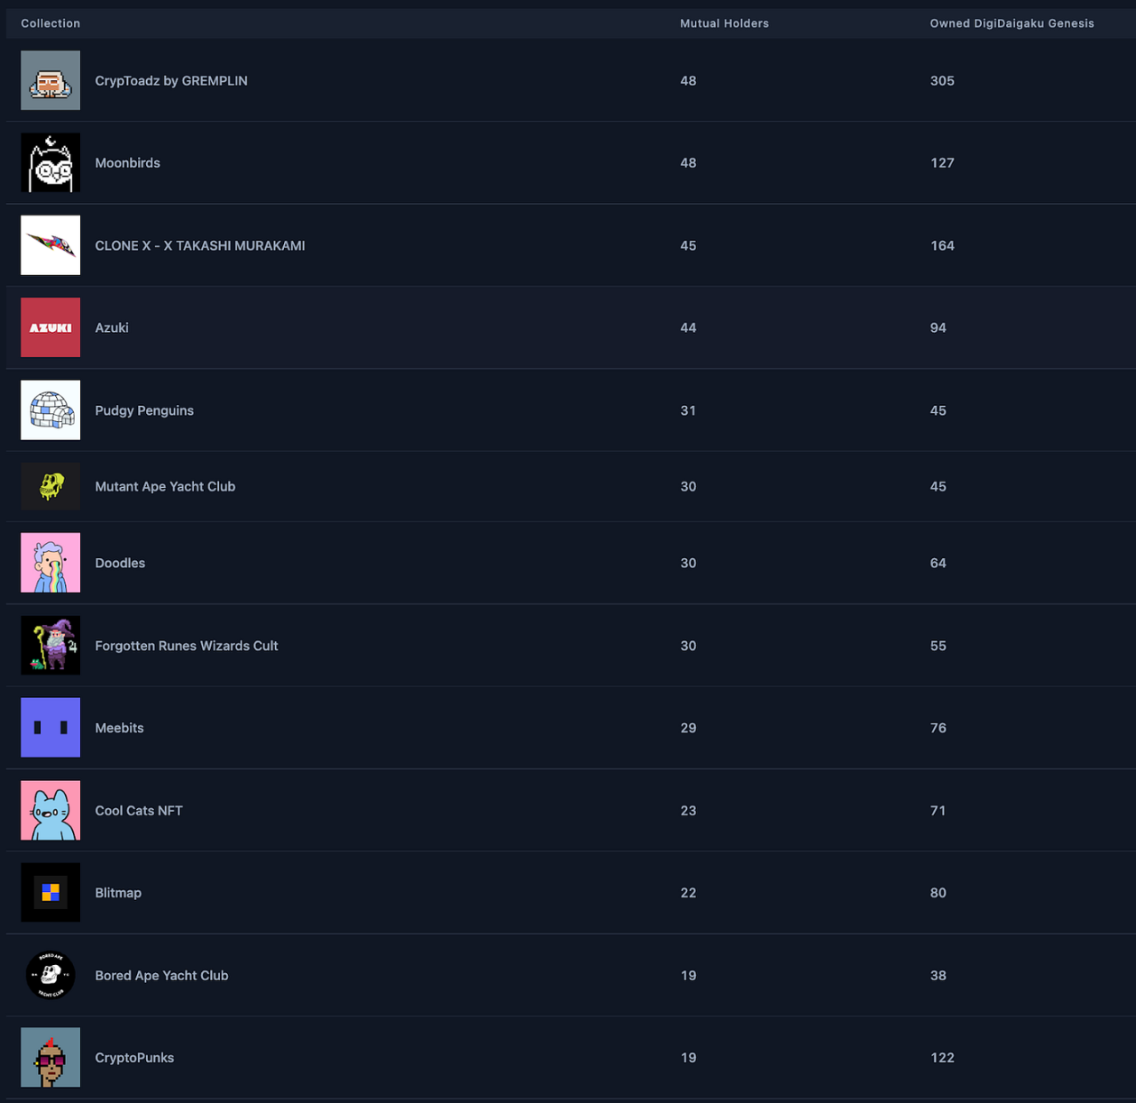
Task: Click the blue Meebits face icon
Action: [x=50, y=728]
